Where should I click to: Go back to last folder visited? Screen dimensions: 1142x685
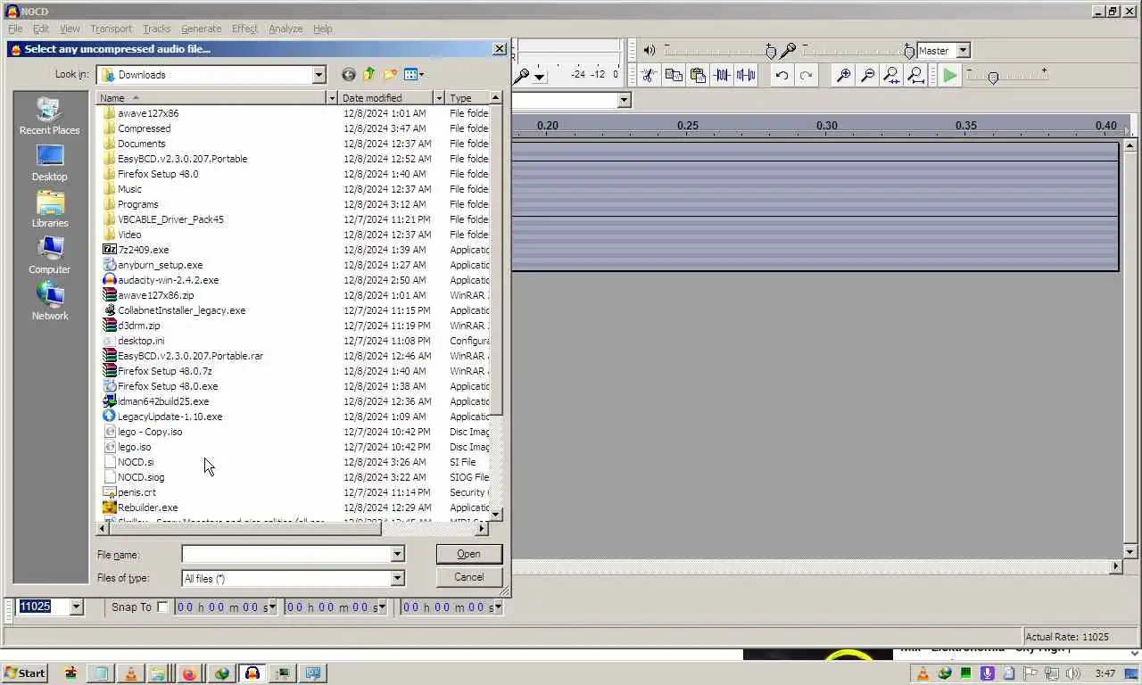click(349, 75)
